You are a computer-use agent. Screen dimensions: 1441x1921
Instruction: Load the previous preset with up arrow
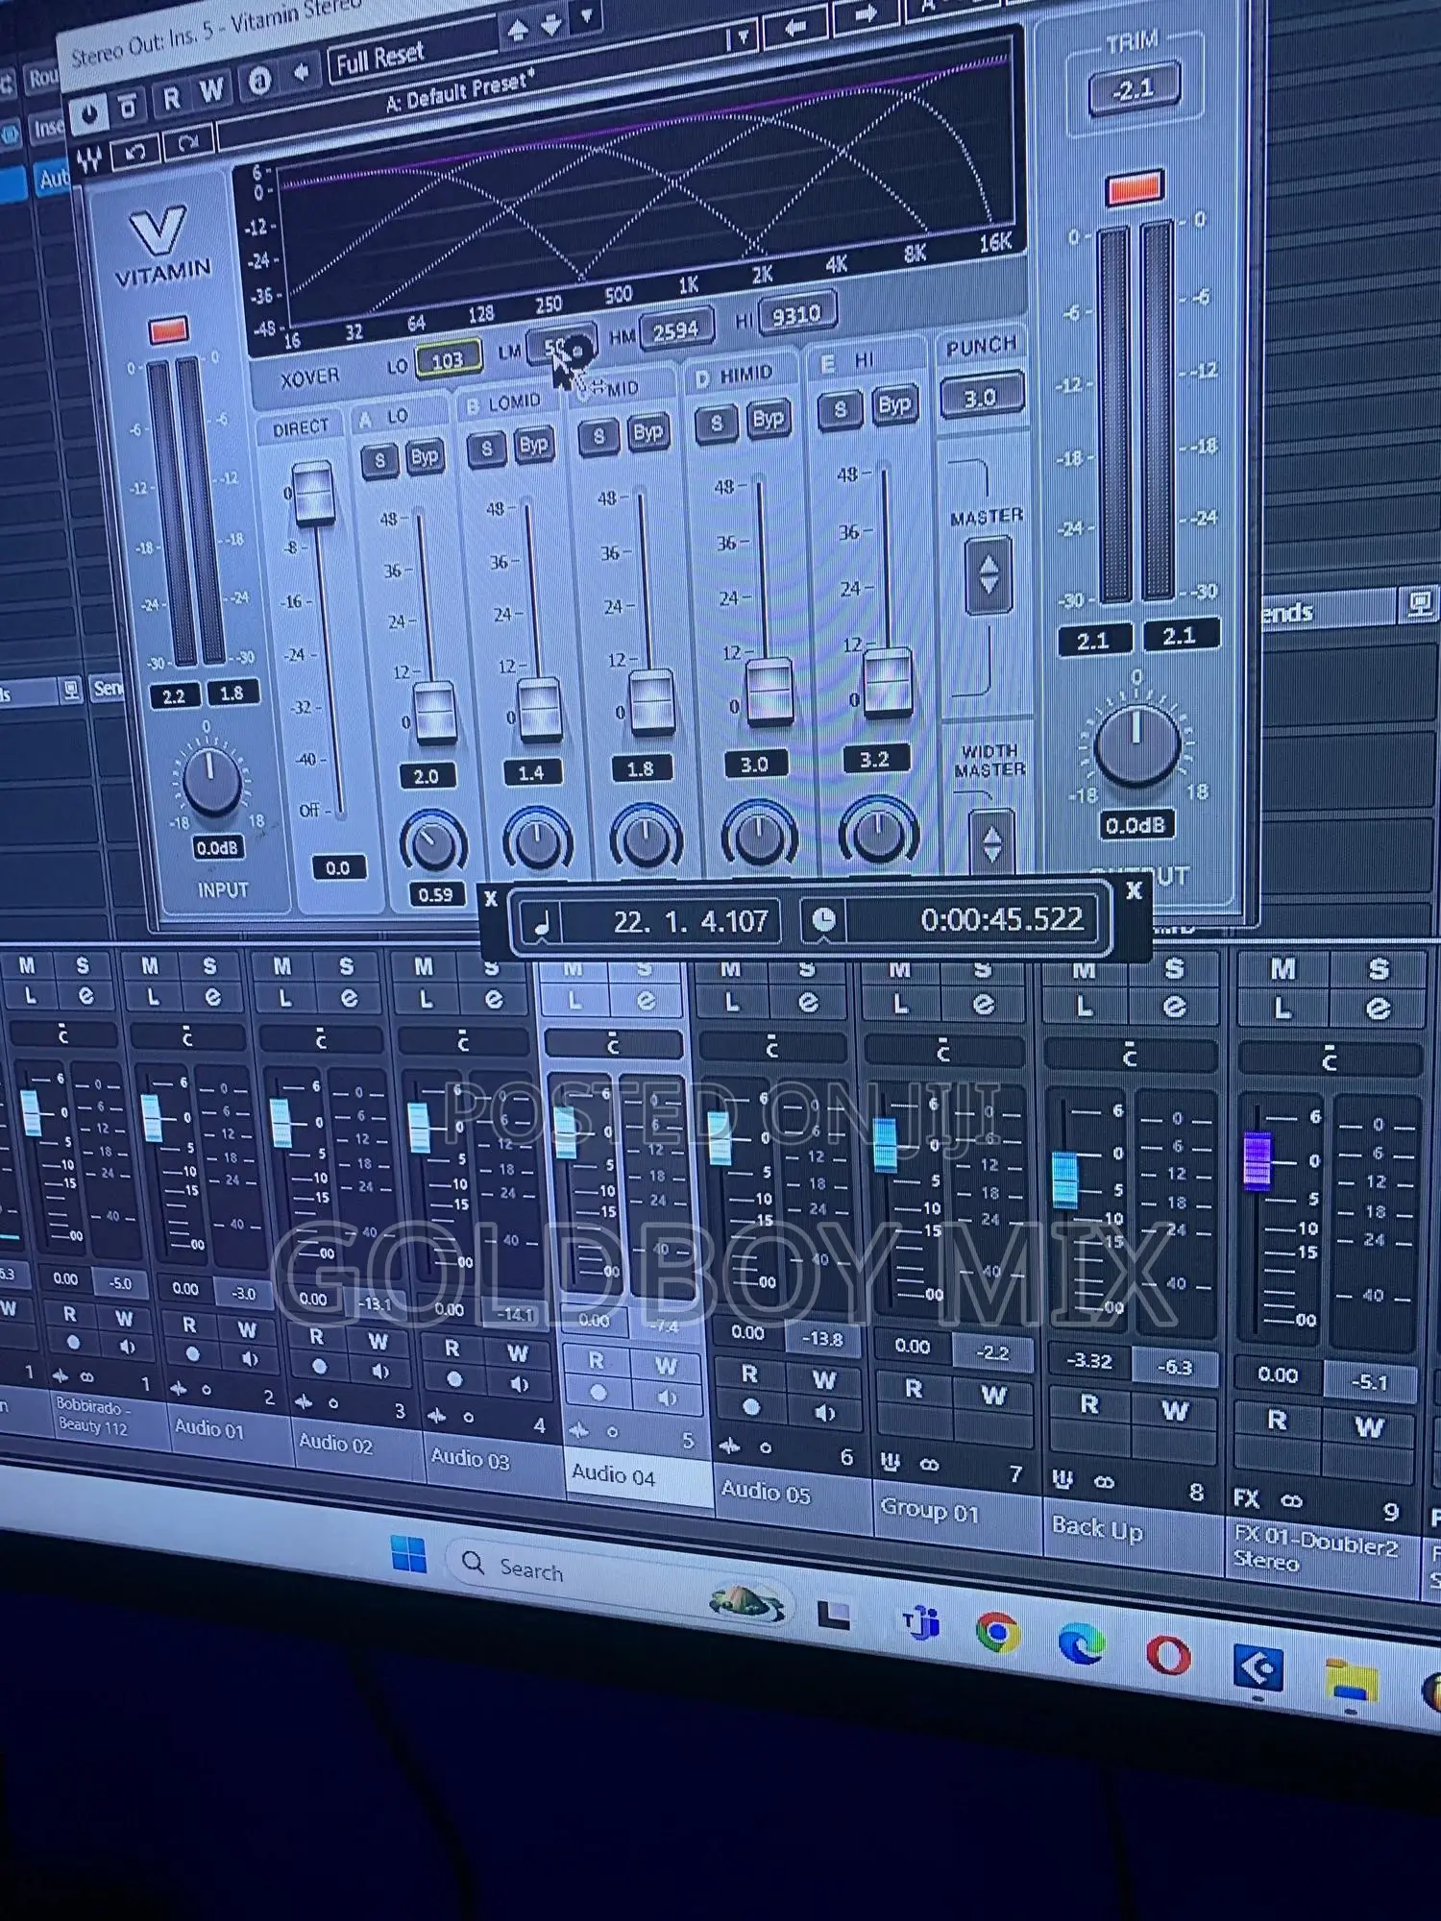518,30
